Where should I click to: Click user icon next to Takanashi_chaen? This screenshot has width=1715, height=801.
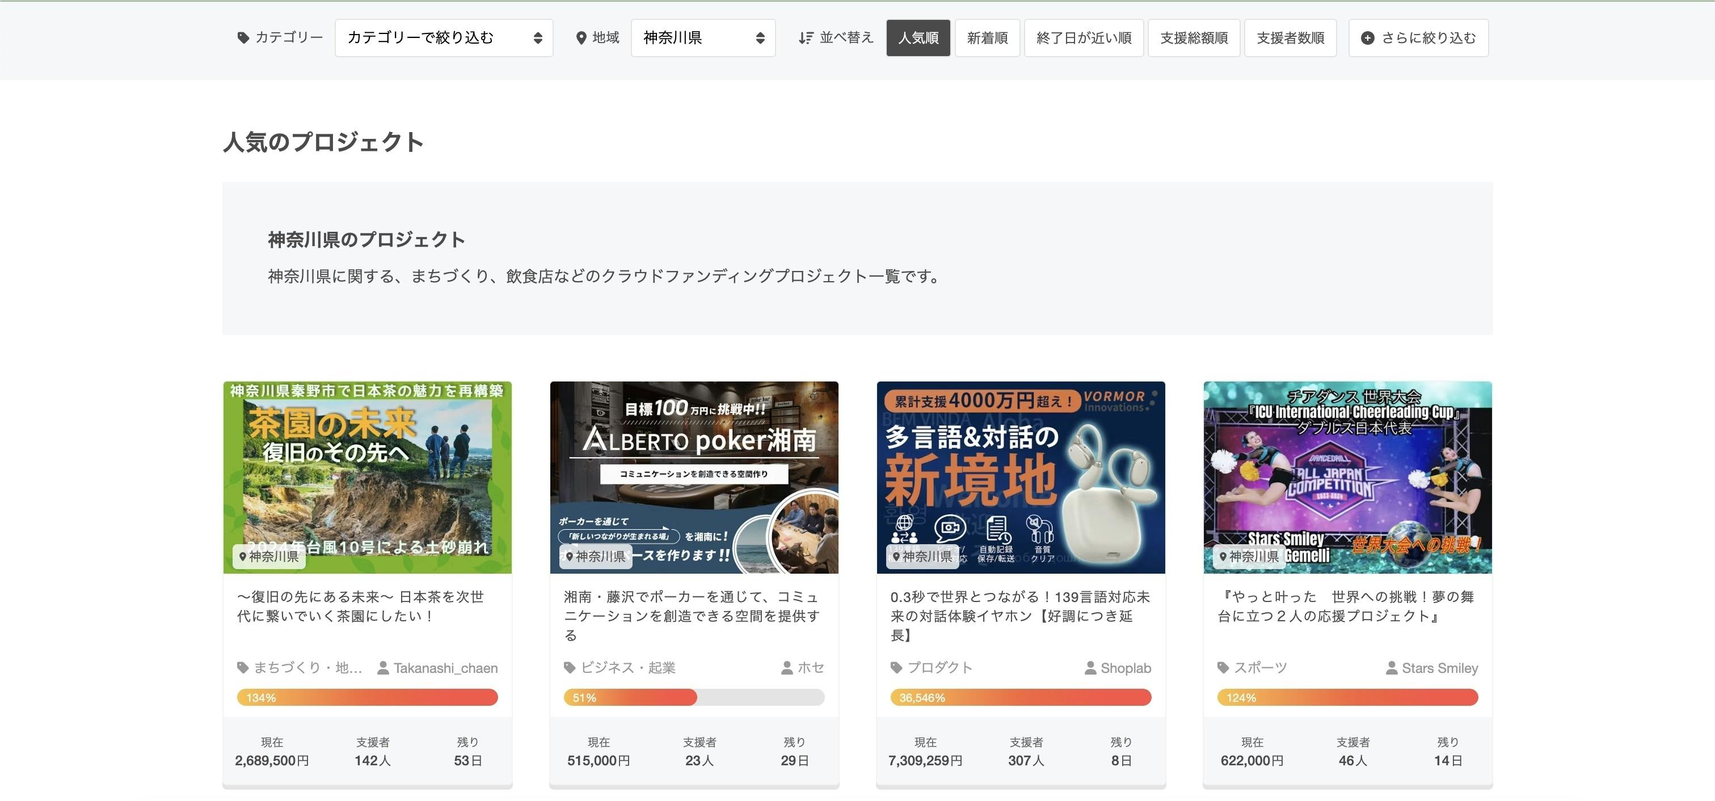(383, 667)
